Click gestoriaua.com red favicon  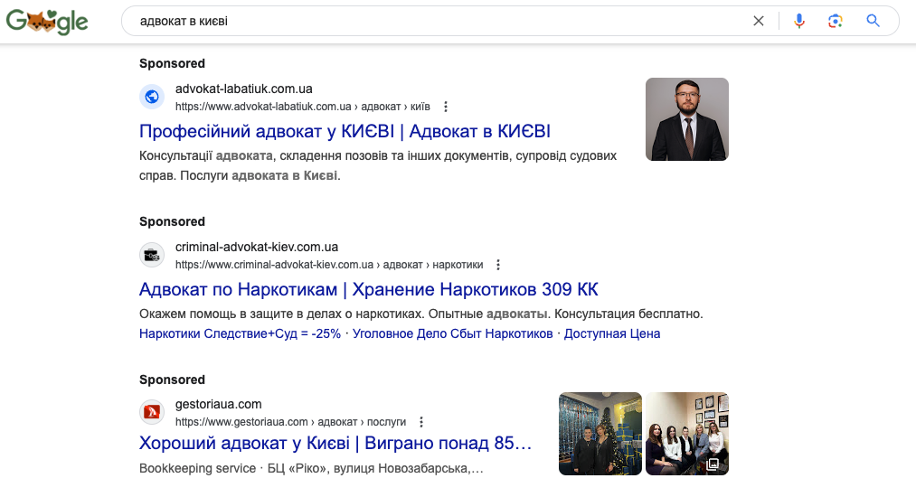click(x=152, y=412)
